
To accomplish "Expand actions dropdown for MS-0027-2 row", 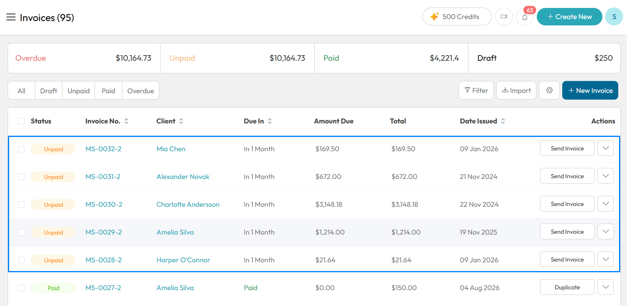I will click(x=606, y=287).
